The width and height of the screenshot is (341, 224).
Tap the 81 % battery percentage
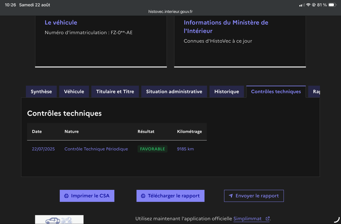[322, 5]
